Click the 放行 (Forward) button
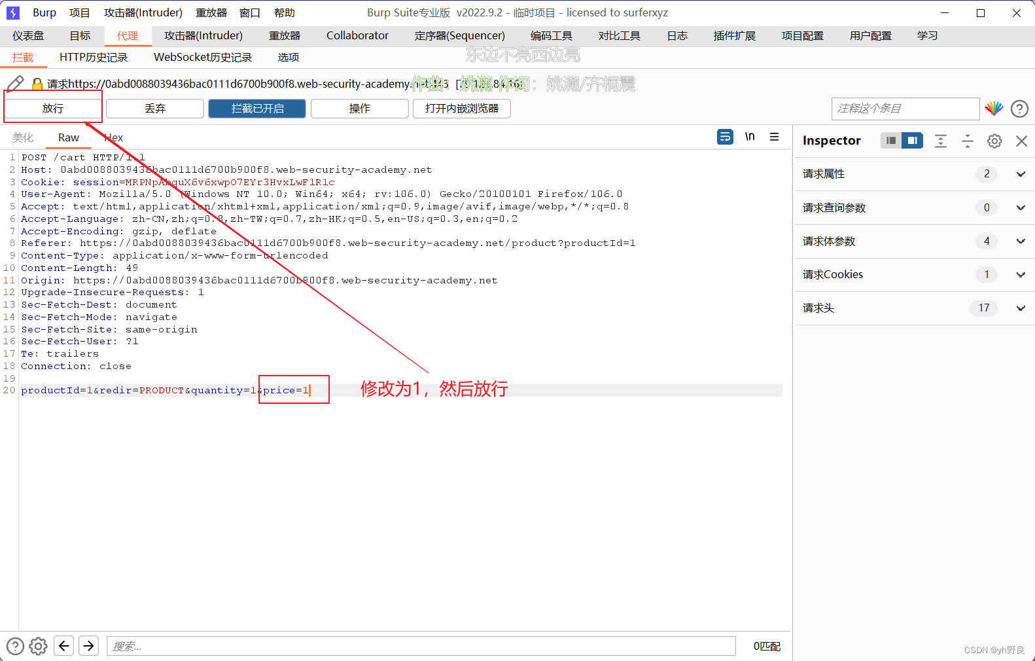This screenshot has height=661, width=1035. pos(53,109)
